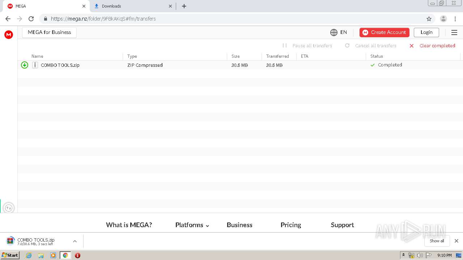
Task: Sort by Transferred column header
Action: click(277, 56)
